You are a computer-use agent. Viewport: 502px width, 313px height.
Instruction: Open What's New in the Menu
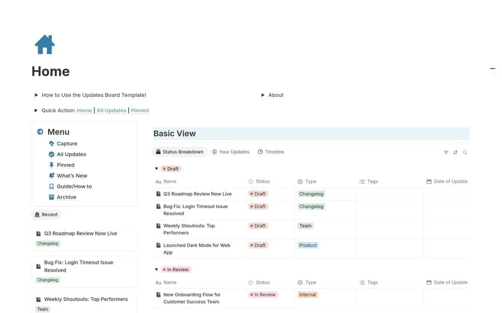tap(72, 176)
